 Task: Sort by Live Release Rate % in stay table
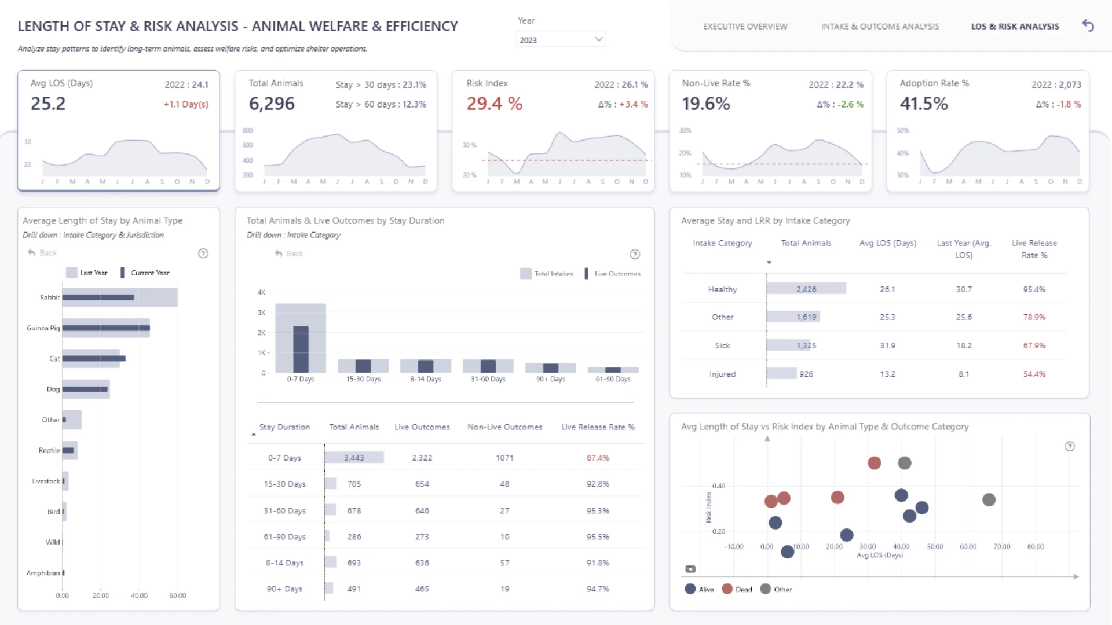pos(598,427)
